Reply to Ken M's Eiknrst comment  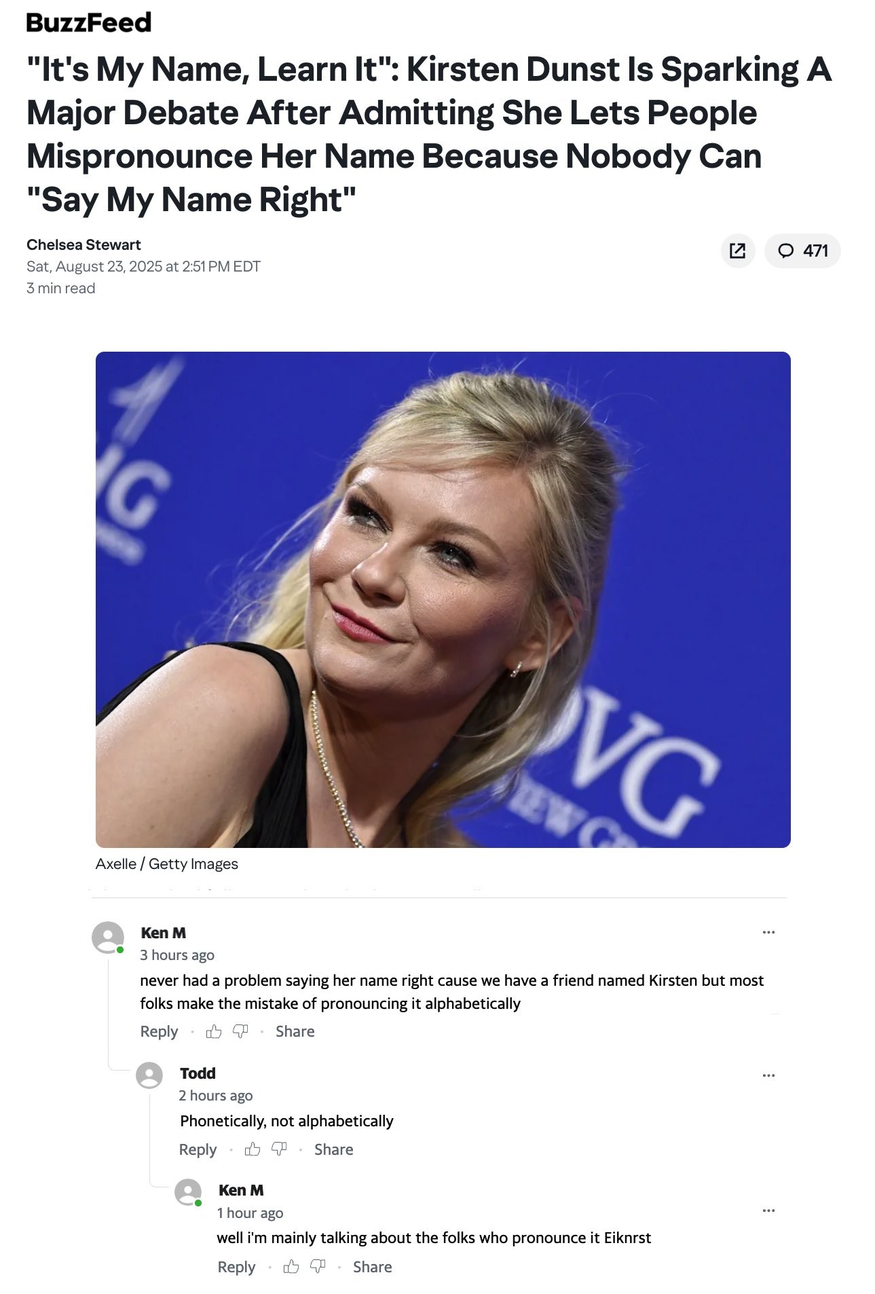point(236,1266)
